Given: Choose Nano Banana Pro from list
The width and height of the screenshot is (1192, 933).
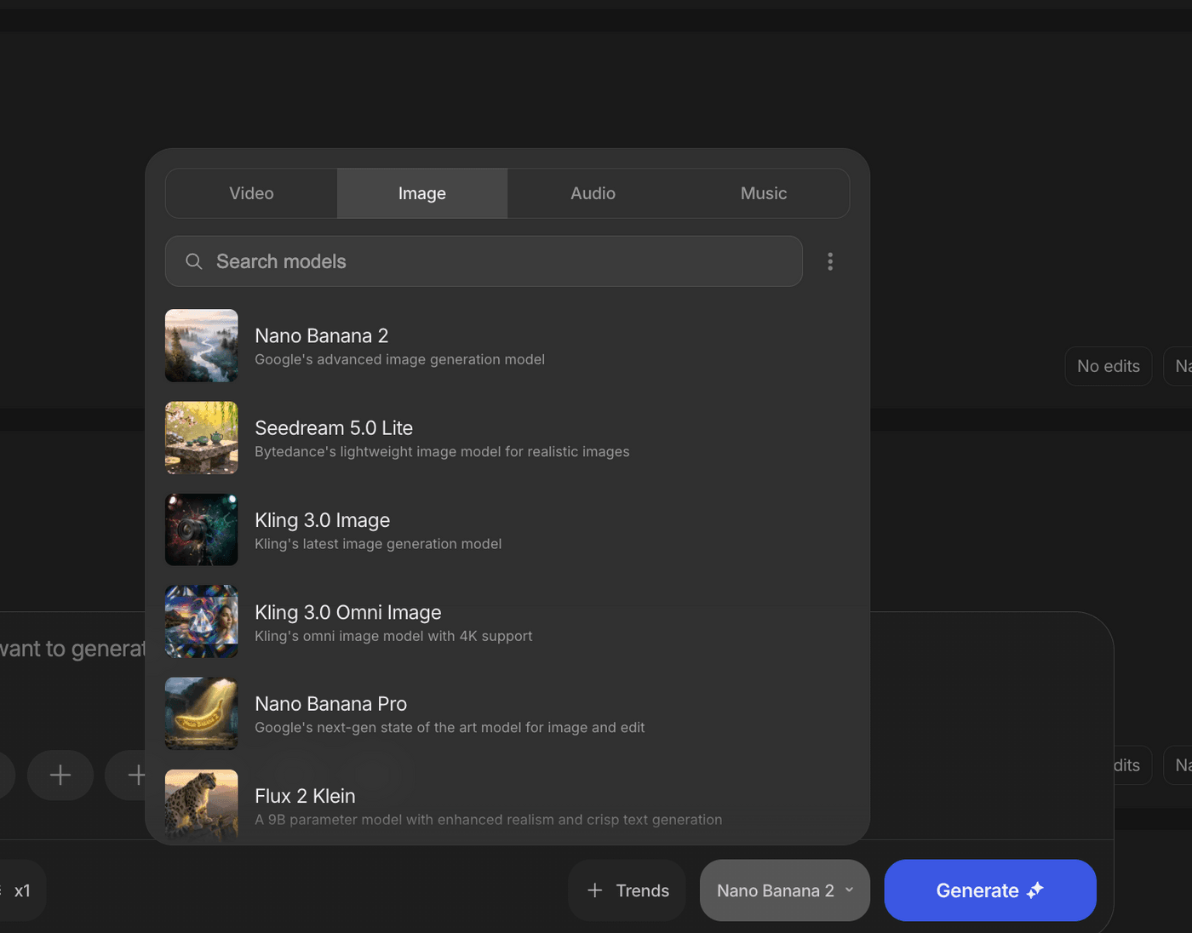Looking at the screenshot, I should tap(331, 705).
